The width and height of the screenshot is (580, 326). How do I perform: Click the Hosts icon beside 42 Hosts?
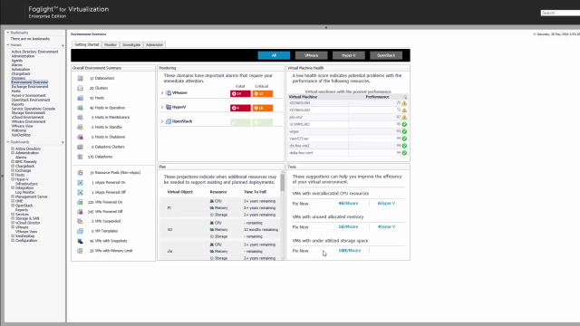81,98
